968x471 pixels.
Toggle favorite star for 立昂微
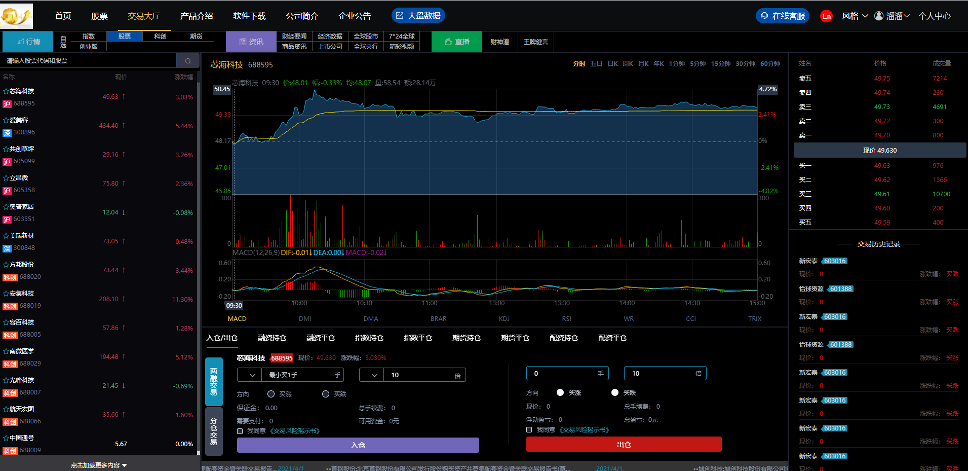pyautogui.click(x=6, y=178)
